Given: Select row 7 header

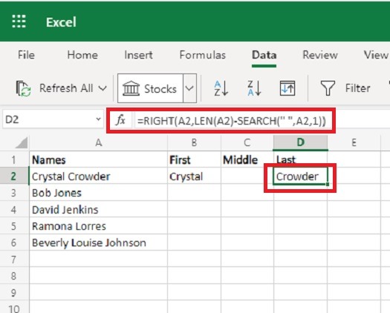Looking at the screenshot, I should pos(14,260).
